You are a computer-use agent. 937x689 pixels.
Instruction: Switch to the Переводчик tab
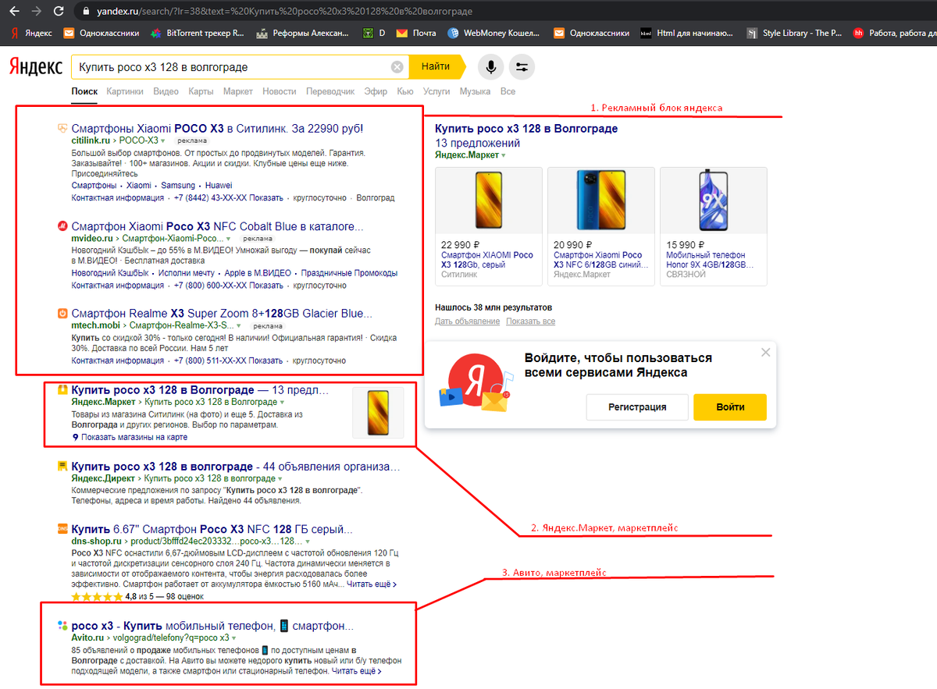click(x=330, y=91)
